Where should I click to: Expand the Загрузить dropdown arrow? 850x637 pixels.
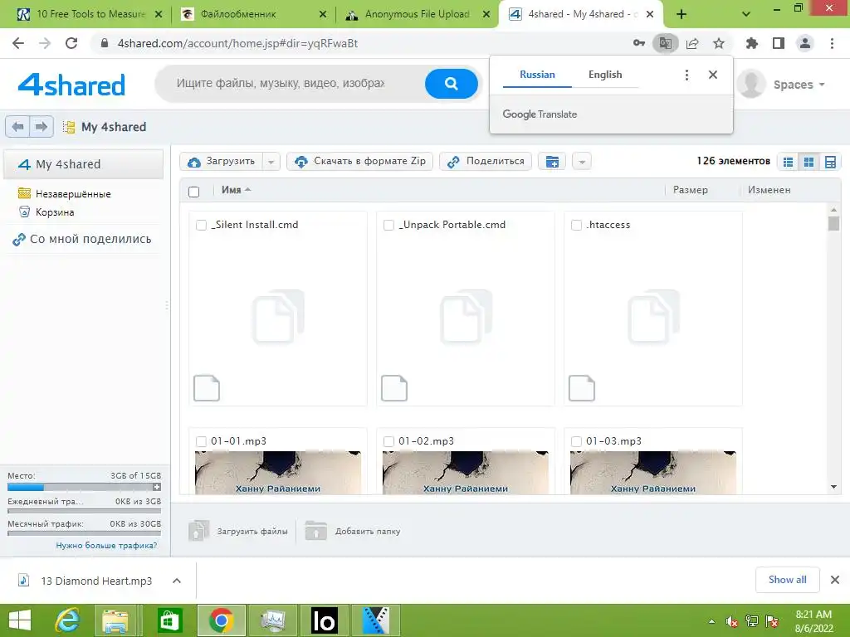pos(271,162)
